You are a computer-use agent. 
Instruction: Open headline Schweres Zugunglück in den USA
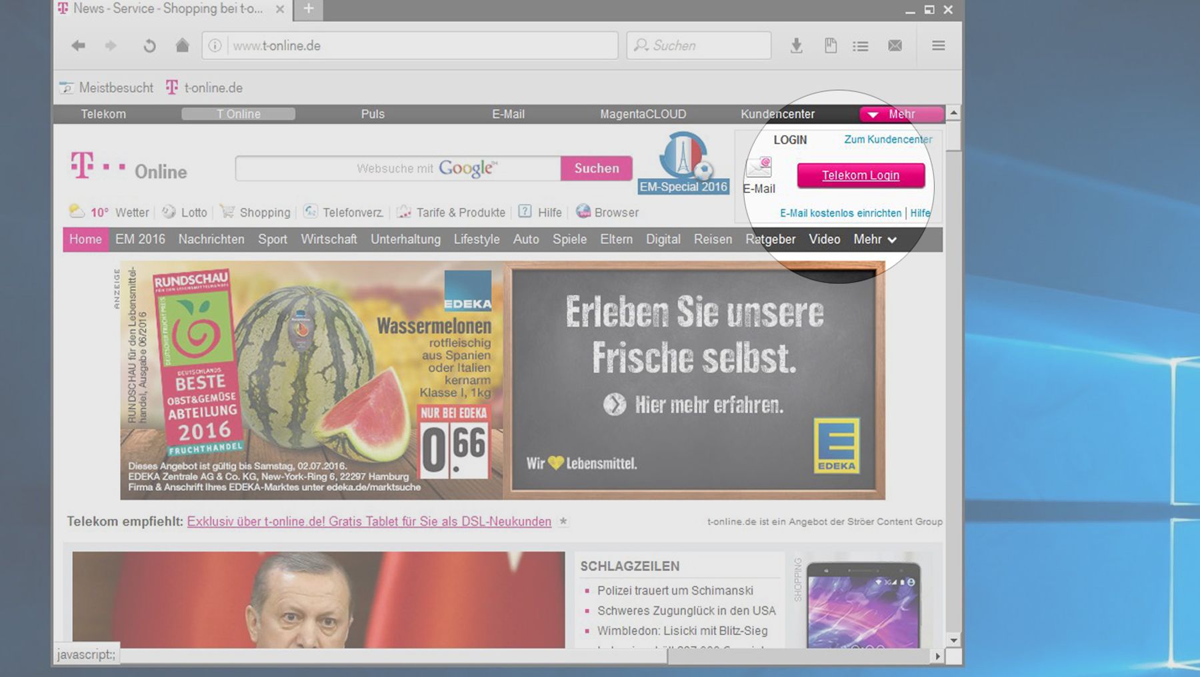coord(687,611)
